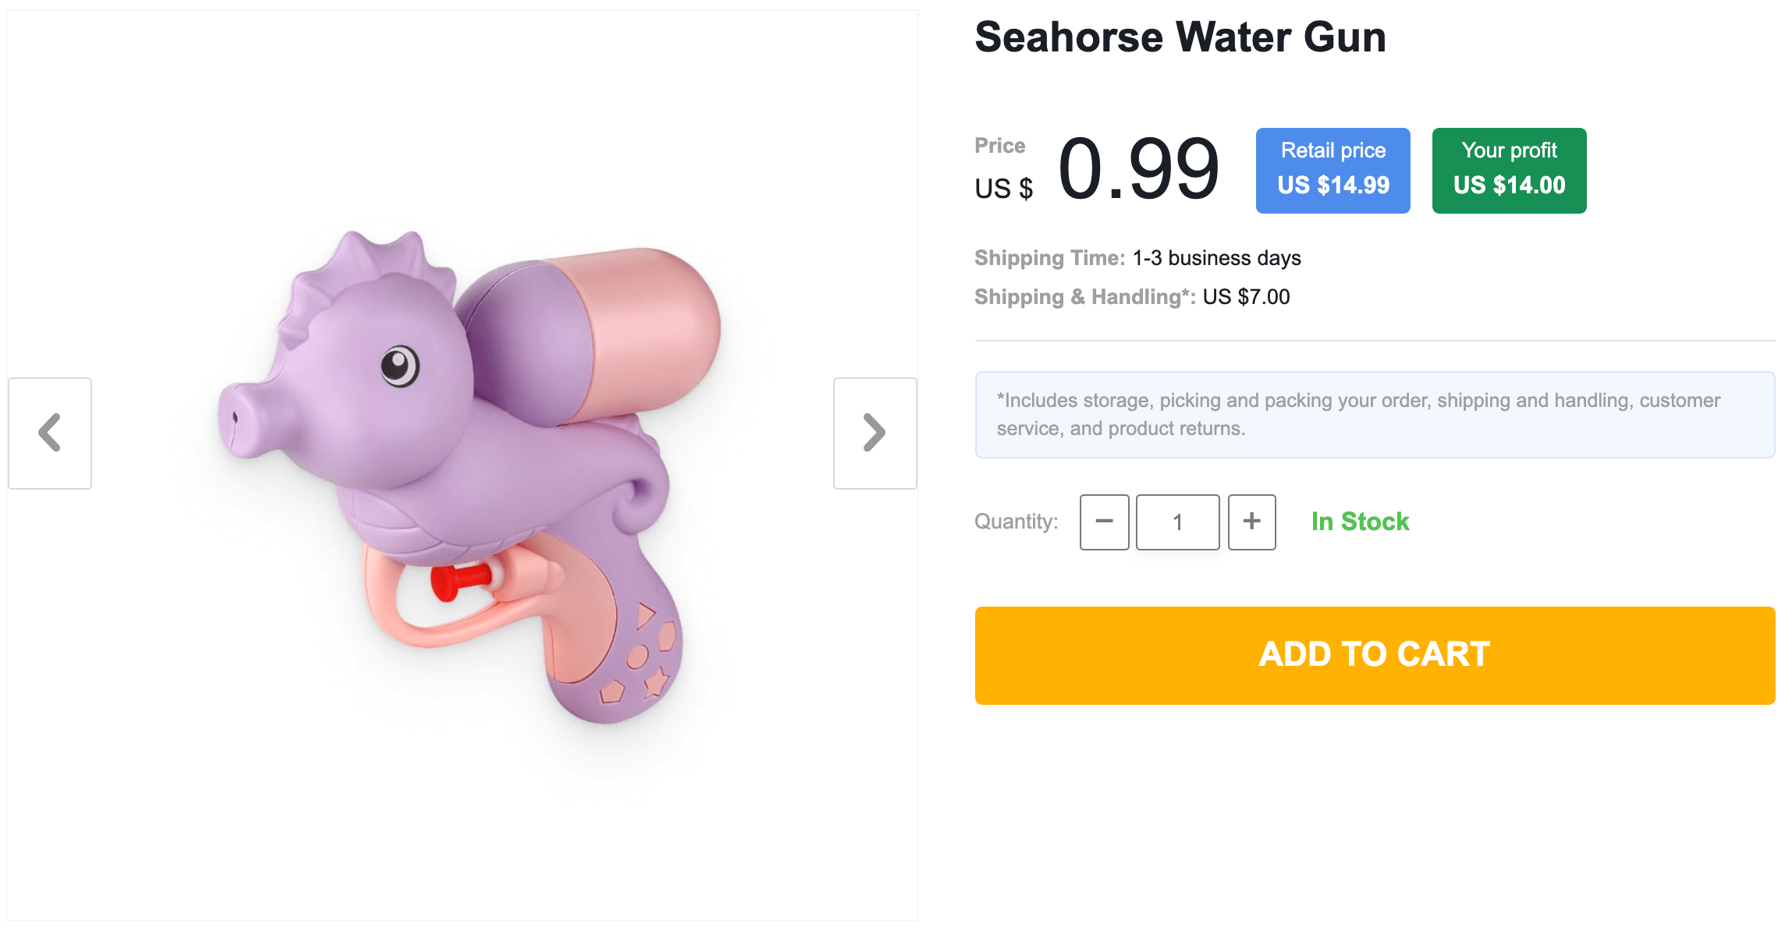Viewport: 1785px width, 934px height.
Task: Click the shipping inclusions note box
Action: coord(1375,415)
